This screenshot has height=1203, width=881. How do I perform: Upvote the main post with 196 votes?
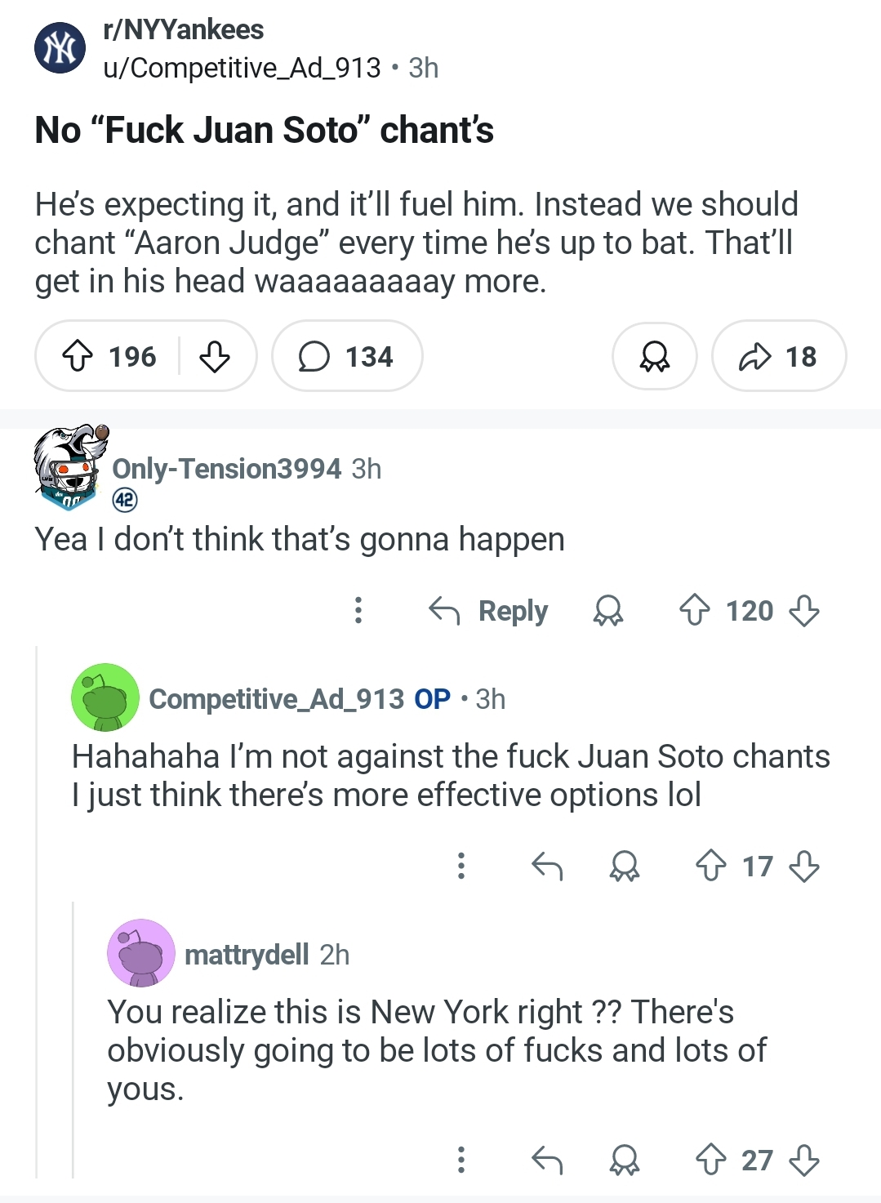(x=78, y=356)
